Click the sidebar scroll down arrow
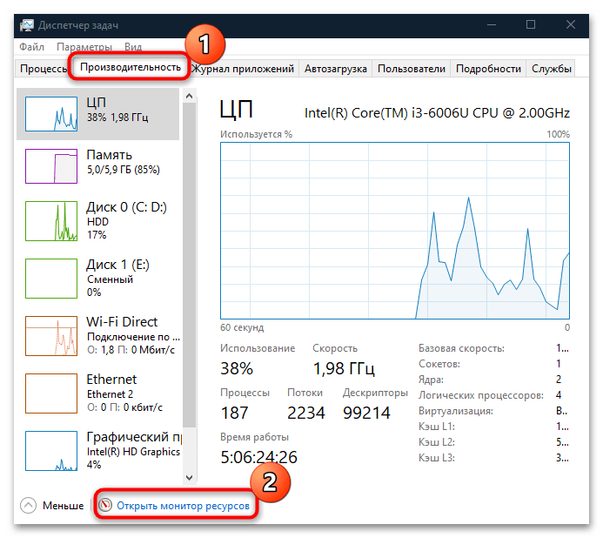Image resolution: width=603 pixels, height=538 pixels. coord(189,478)
